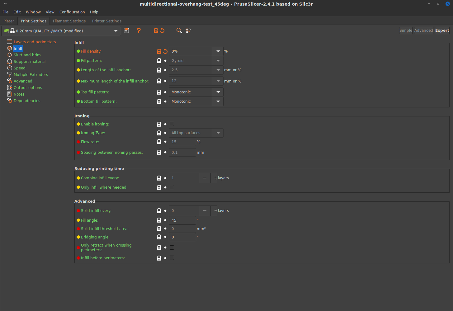
Task: Switch to the Filament Settings tab
Action: [x=69, y=21]
